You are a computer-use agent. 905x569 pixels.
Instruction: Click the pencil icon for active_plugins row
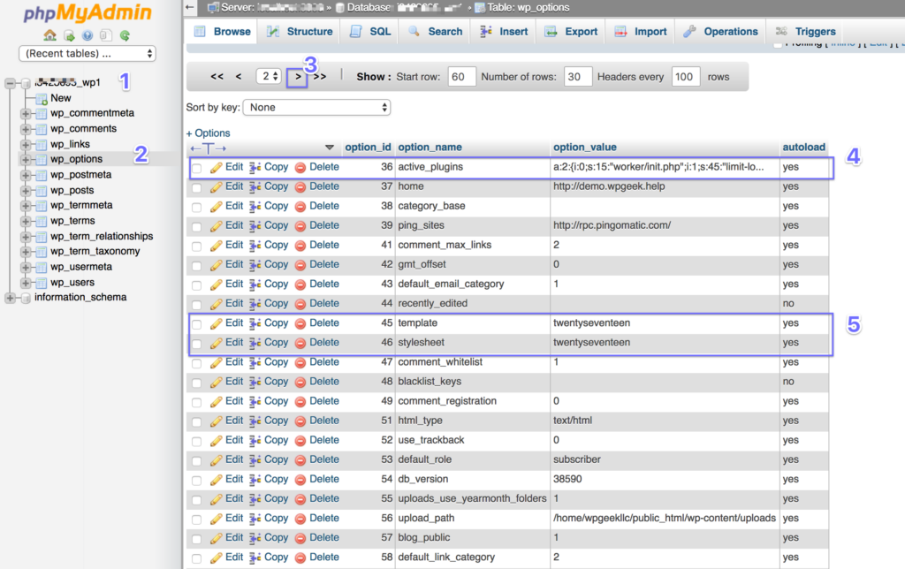tap(216, 168)
